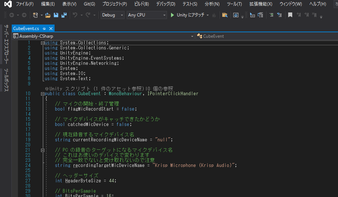
Task: Open the 編集(E) menu
Action: tap(48, 4)
